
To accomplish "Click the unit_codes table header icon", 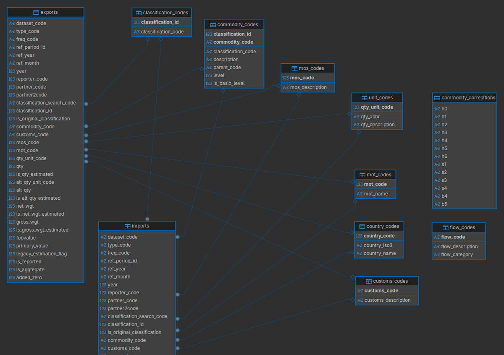I will tap(364, 98).
